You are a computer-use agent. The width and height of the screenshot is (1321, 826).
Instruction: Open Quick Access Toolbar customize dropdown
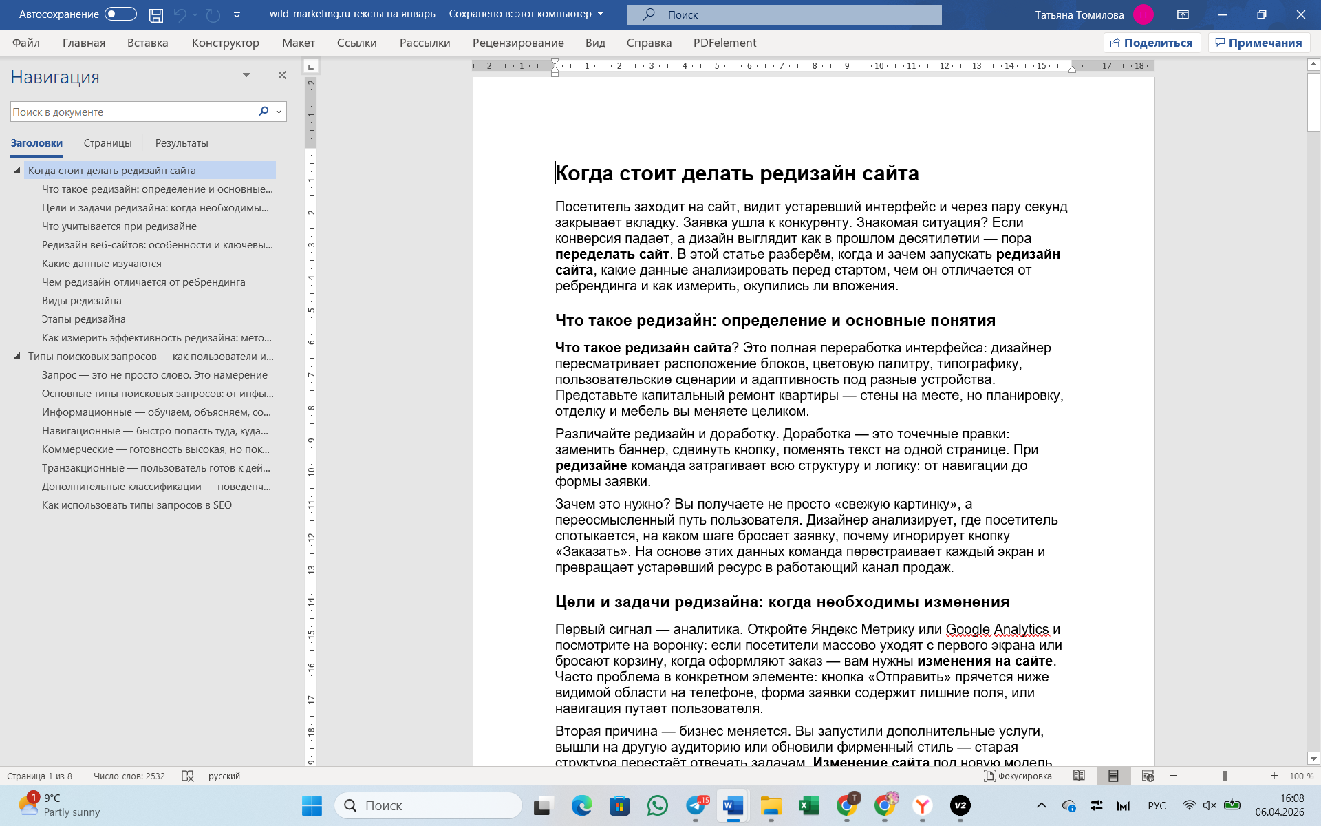click(237, 14)
